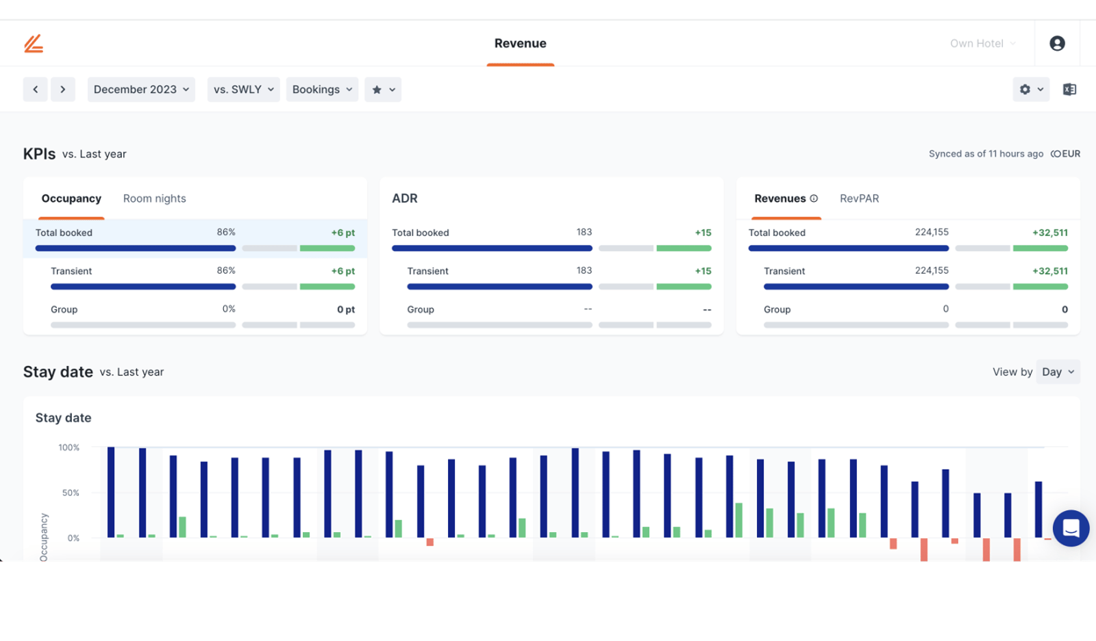The width and height of the screenshot is (1096, 641).
Task: Expand the December 2023 date dropdown
Action: pyautogui.click(x=141, y=90)
